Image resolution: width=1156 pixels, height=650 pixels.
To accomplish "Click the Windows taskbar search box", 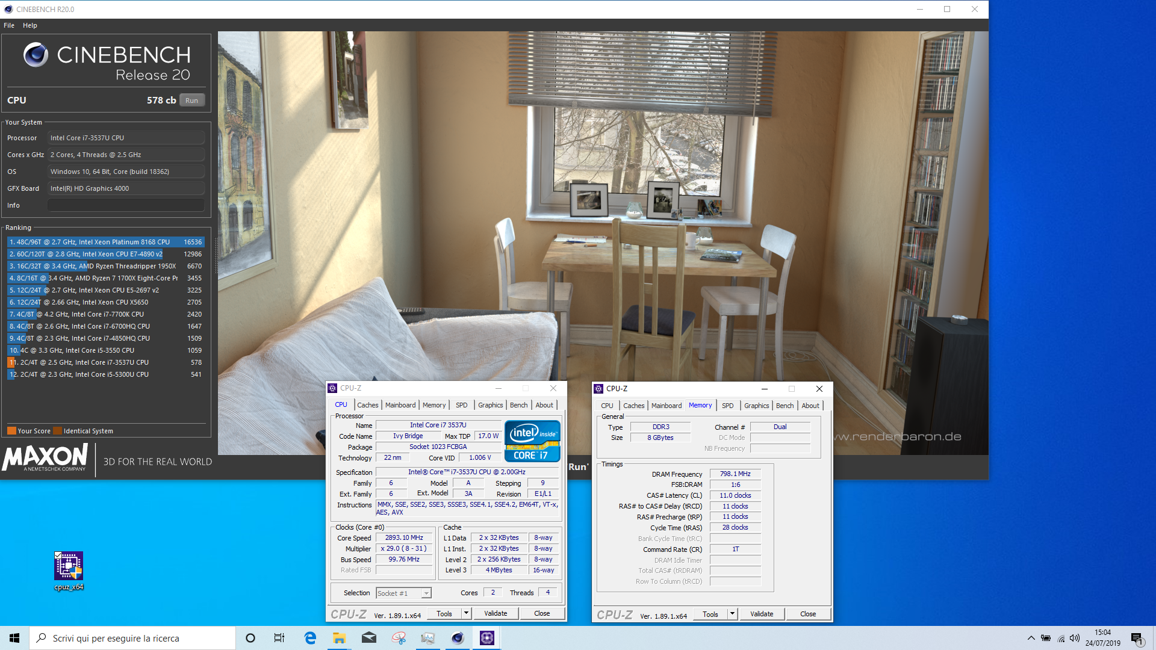I will tap(132, 638).
